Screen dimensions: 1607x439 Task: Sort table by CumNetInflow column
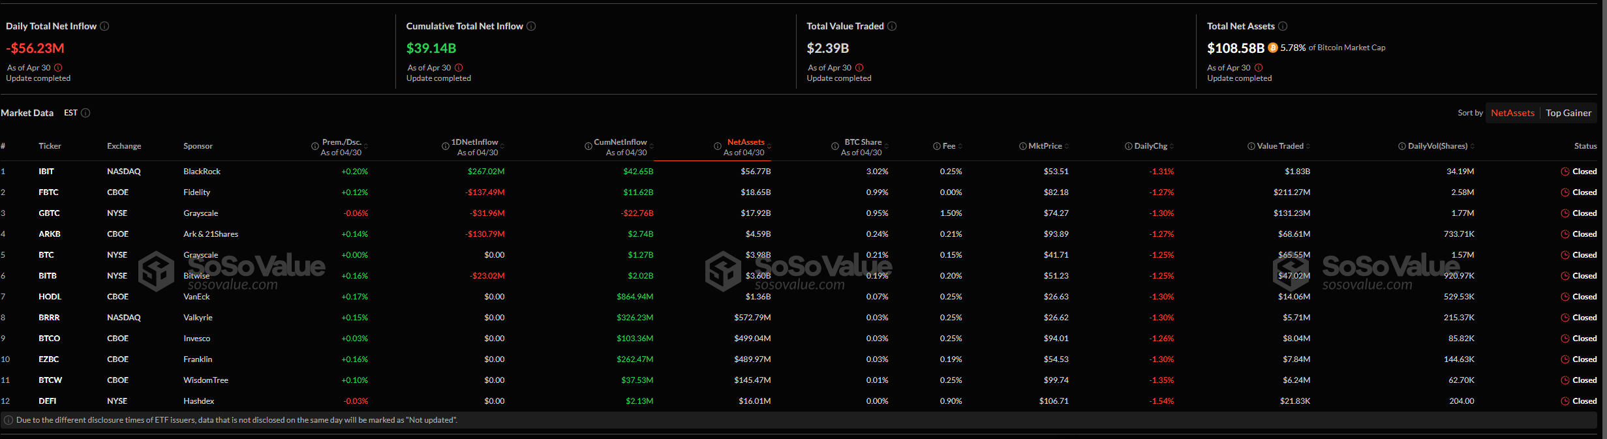click(x=620, y=142)
